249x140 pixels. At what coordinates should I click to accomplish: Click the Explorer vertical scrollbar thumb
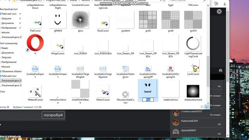coord(208,72)
